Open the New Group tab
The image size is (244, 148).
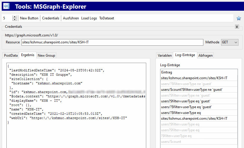pos(46,55)
